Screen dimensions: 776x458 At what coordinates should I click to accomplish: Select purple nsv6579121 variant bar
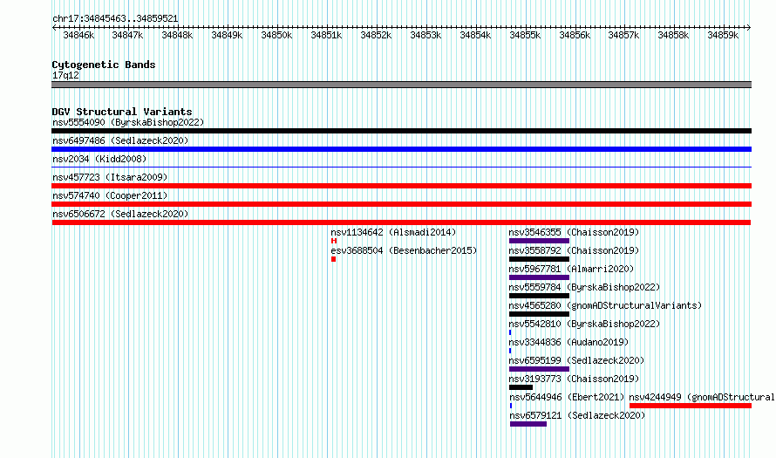(528, 424)
